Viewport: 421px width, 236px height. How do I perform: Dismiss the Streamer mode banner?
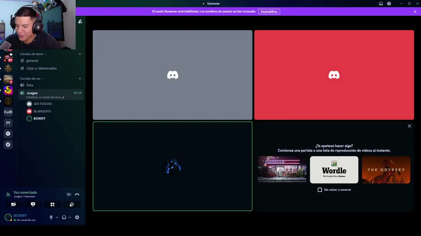(x=415, y=11)
